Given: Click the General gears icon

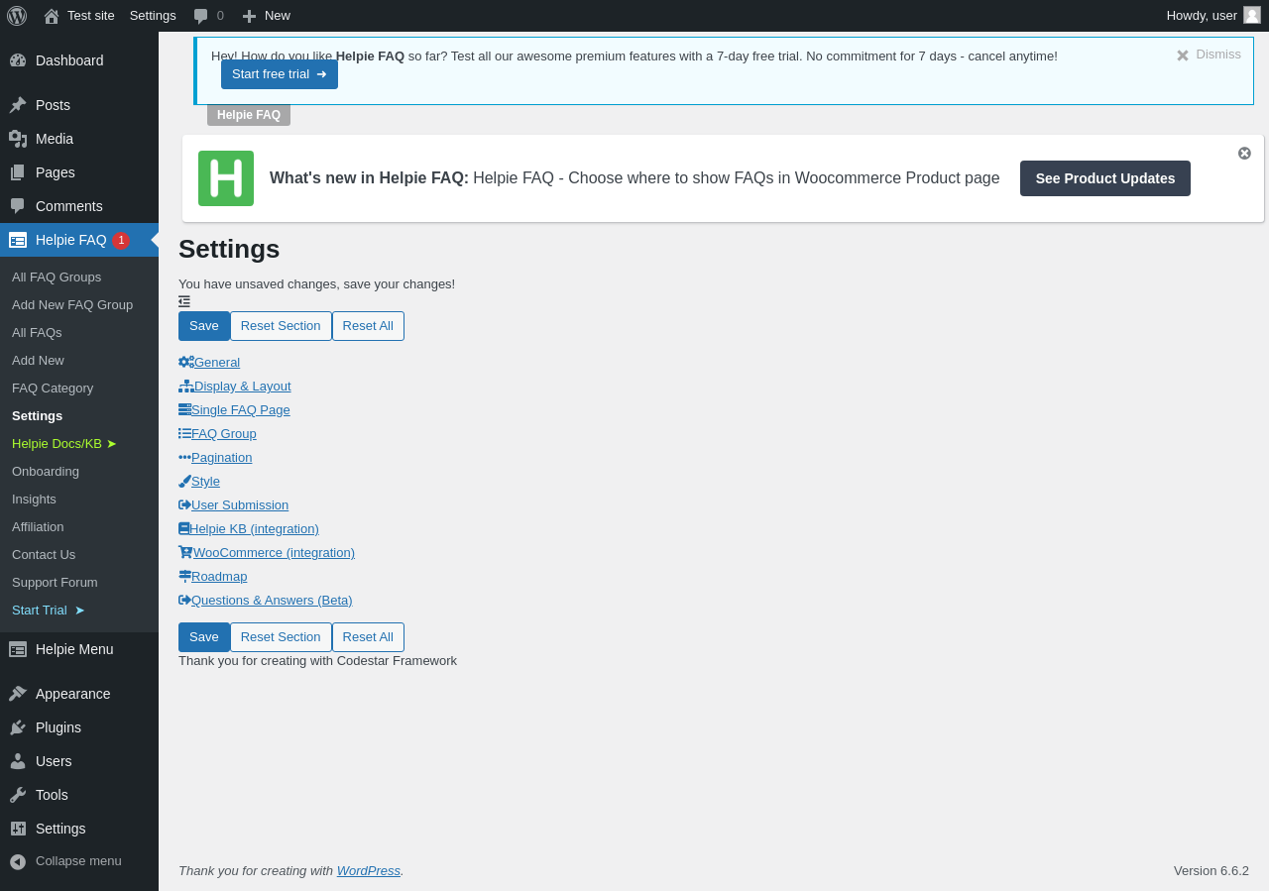Looking at the screenshot, I should click(x=186, y=362).
